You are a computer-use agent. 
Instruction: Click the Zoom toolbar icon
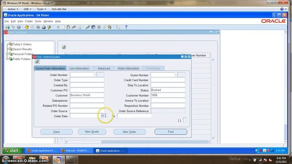[93, 27]
